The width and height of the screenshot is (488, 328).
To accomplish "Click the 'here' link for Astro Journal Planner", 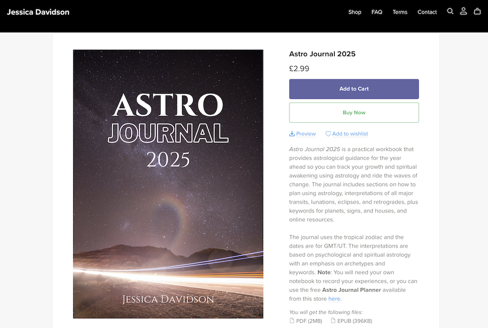I will (335, 298).
